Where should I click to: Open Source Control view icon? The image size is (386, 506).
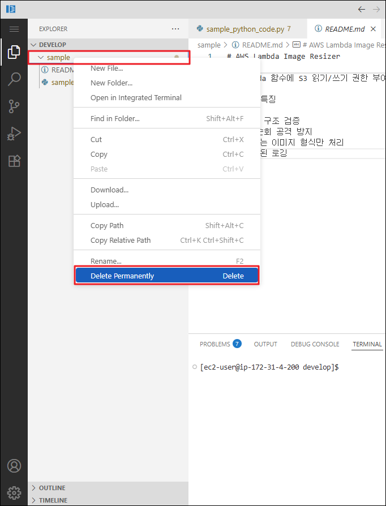[x=14, y=106]
